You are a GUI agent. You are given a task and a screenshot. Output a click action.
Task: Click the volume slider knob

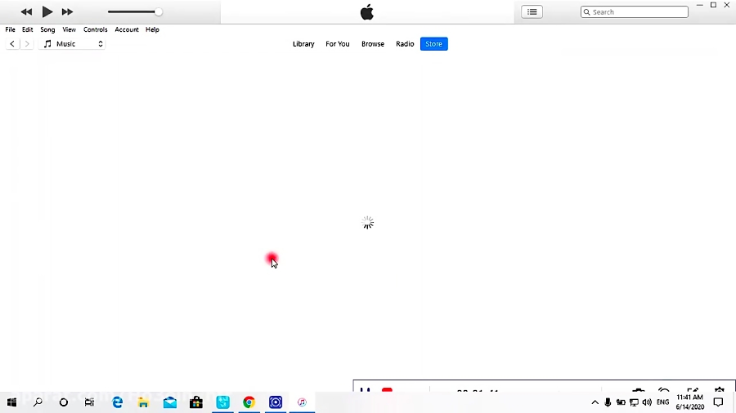coord(158,12)
